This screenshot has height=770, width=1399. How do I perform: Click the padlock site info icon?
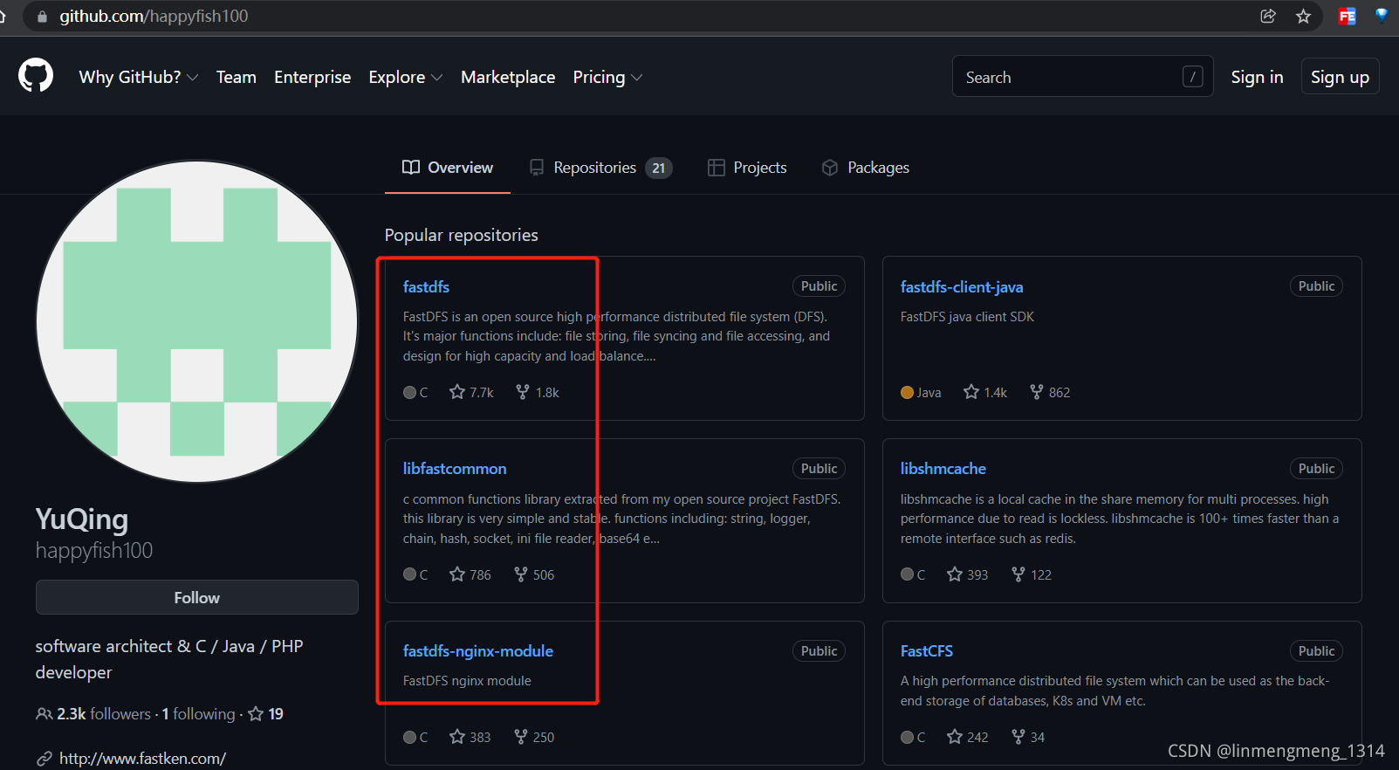point(42,16)
